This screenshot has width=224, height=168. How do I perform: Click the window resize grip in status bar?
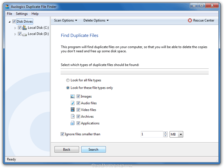[217, 160]
